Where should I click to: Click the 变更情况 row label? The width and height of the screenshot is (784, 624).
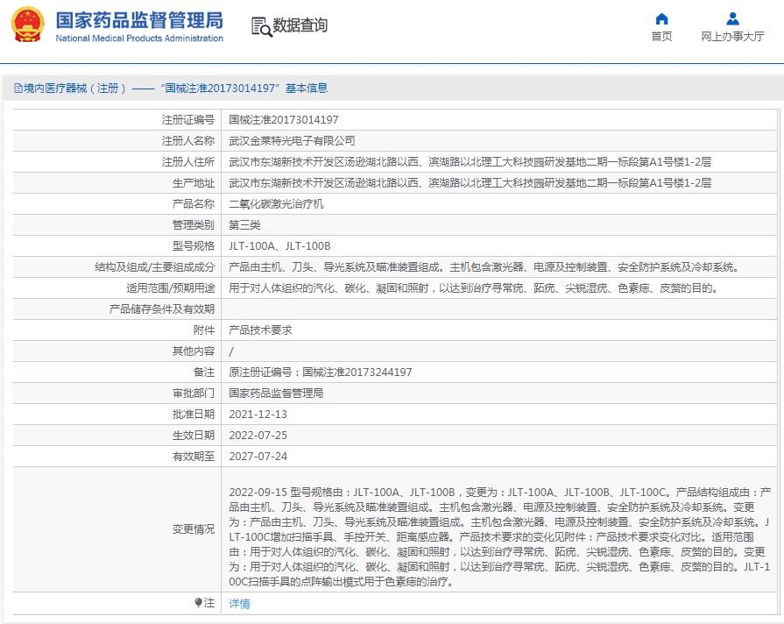click(194, 529)
